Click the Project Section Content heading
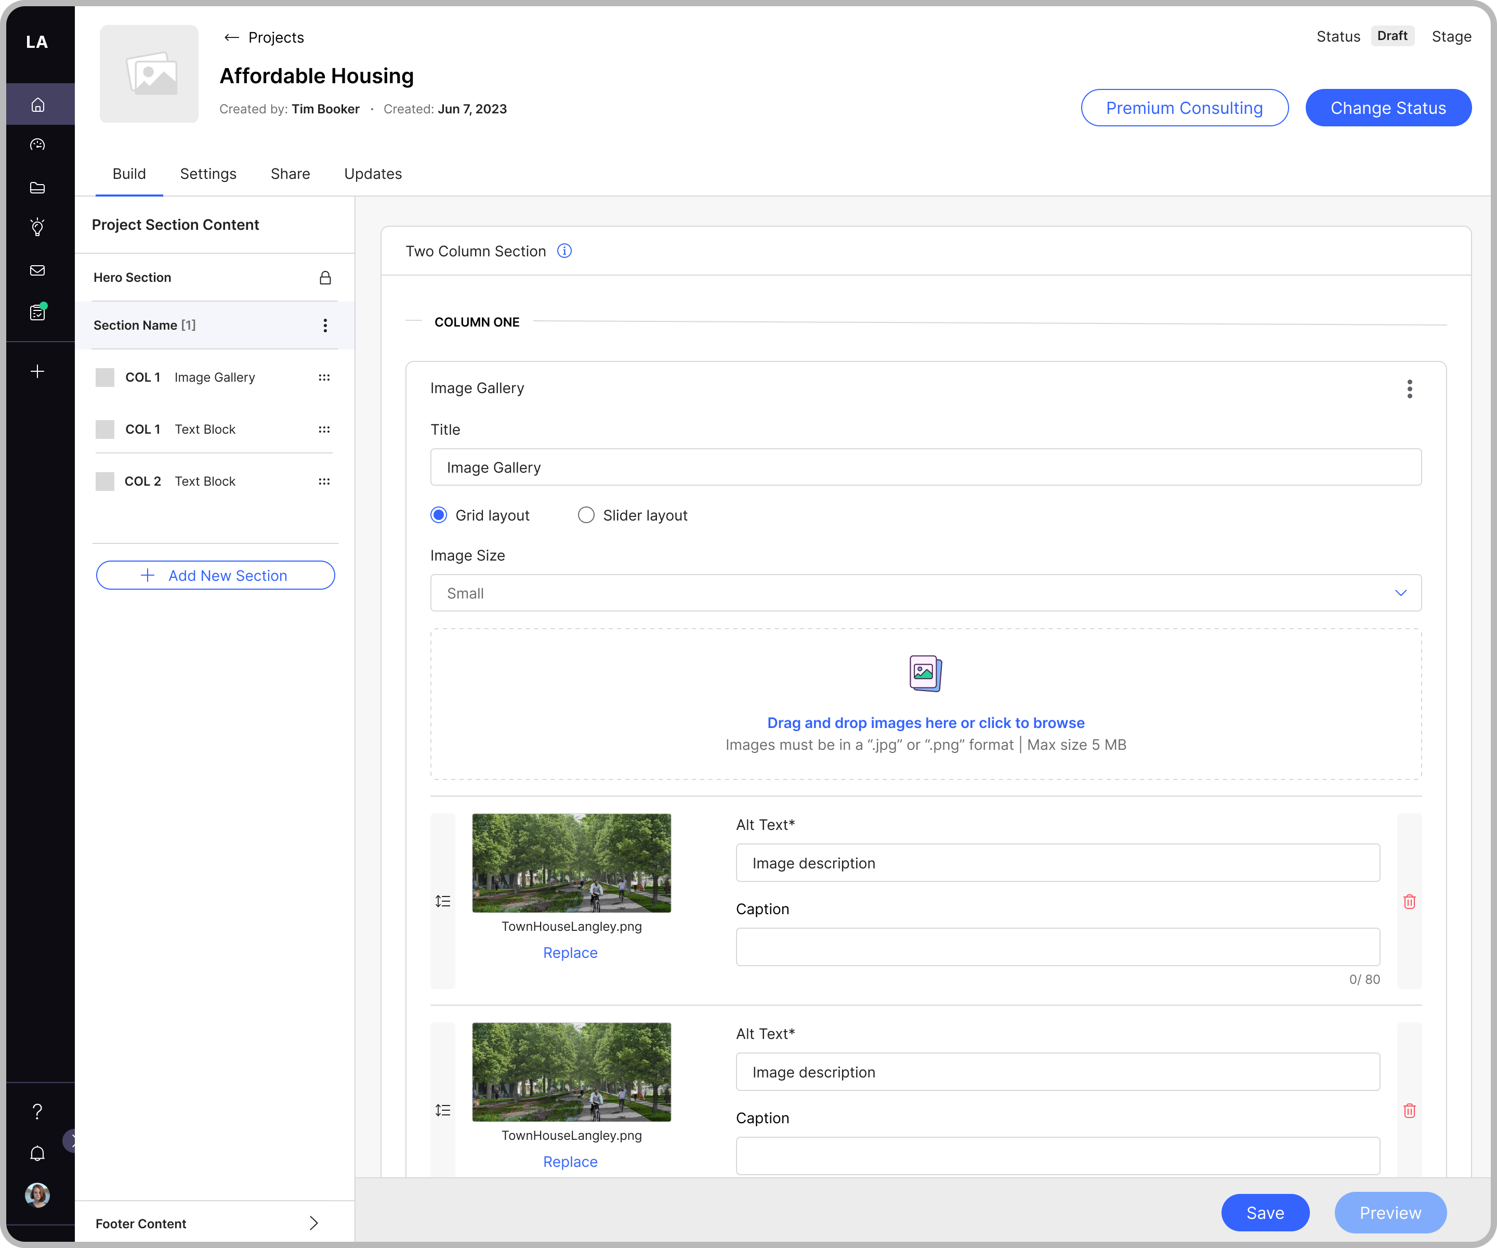The height and width of the screenshot is (1248, 1497). pyautogui.click(x=175, y=225)
